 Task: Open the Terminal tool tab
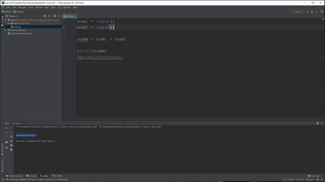31,176
